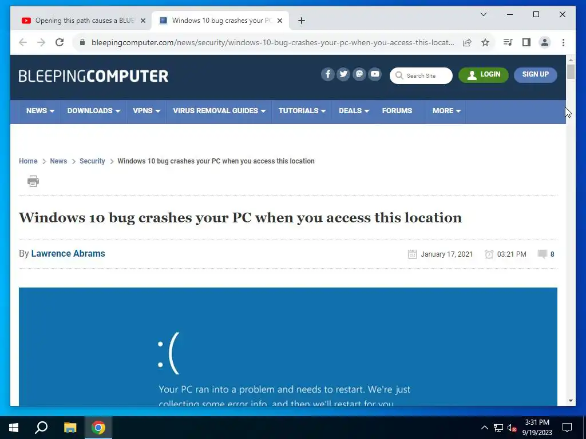586x439 pixels.
Task: Expand the TUTORIALS dropdown menu
Action: (x=302, y=111)
